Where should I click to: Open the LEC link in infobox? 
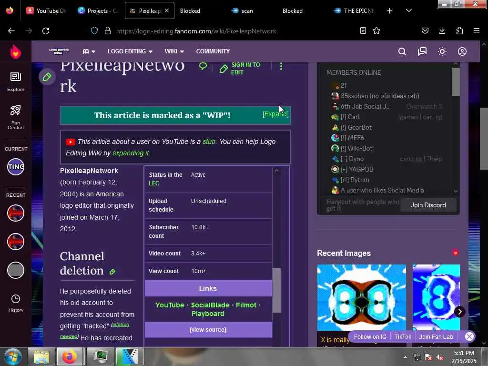click(x=154, y=183)
